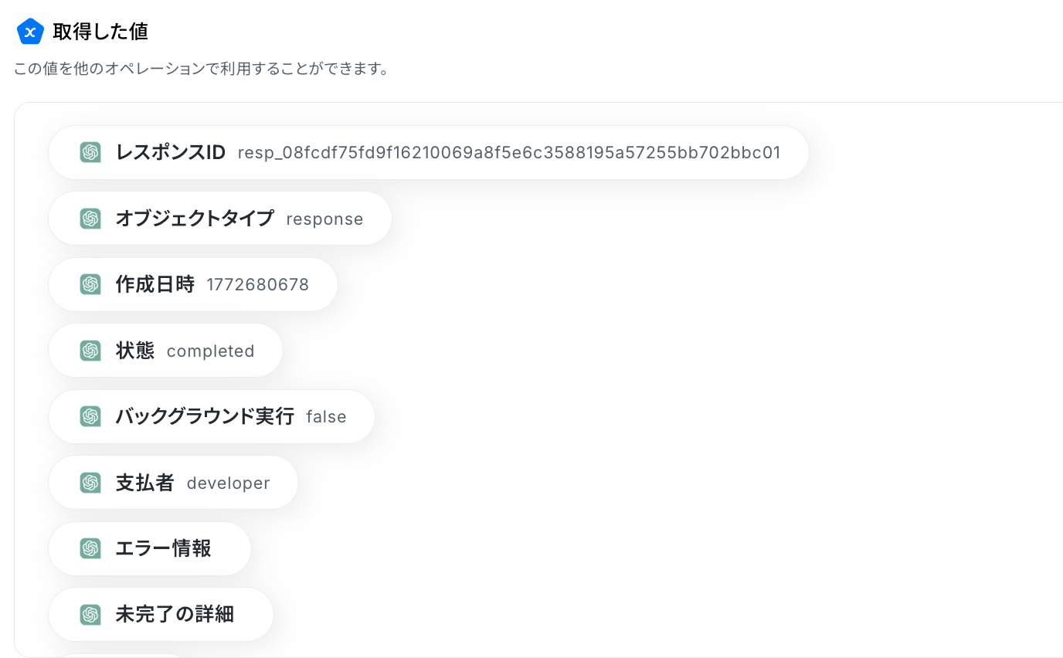Click the blue pentagon icon beside 取得した値
The image size is (1063, 658).
[x=30, y=32]
